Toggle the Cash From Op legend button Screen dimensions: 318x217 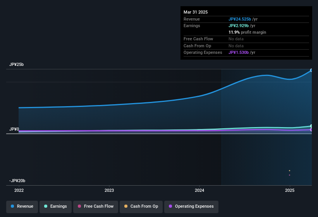pyautogui.click(x=141, y=207)
